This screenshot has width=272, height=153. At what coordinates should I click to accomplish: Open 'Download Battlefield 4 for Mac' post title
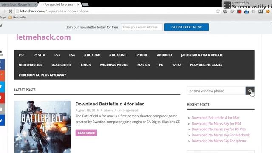tap(110, 104)
